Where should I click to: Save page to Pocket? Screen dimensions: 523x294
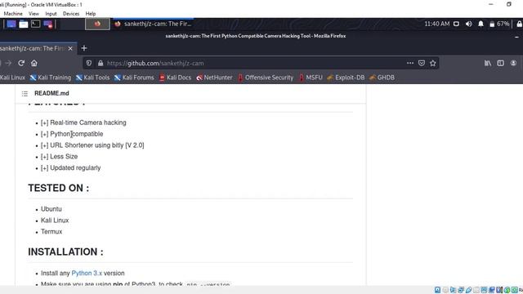422,63
